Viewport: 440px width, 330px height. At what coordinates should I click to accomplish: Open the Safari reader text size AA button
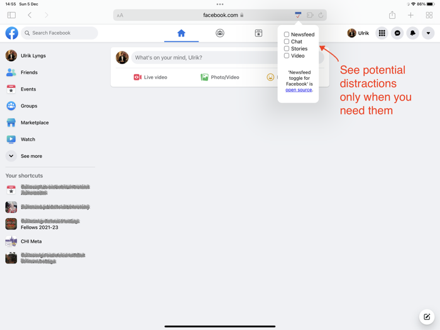120,15
